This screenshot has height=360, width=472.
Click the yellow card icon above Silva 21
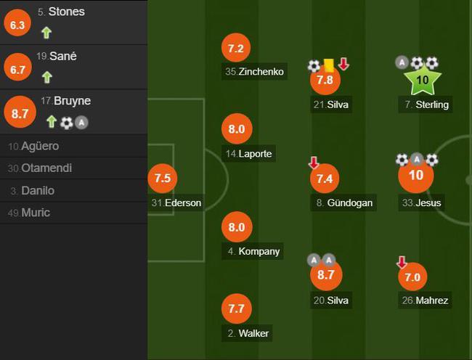(x=329, y=65)
